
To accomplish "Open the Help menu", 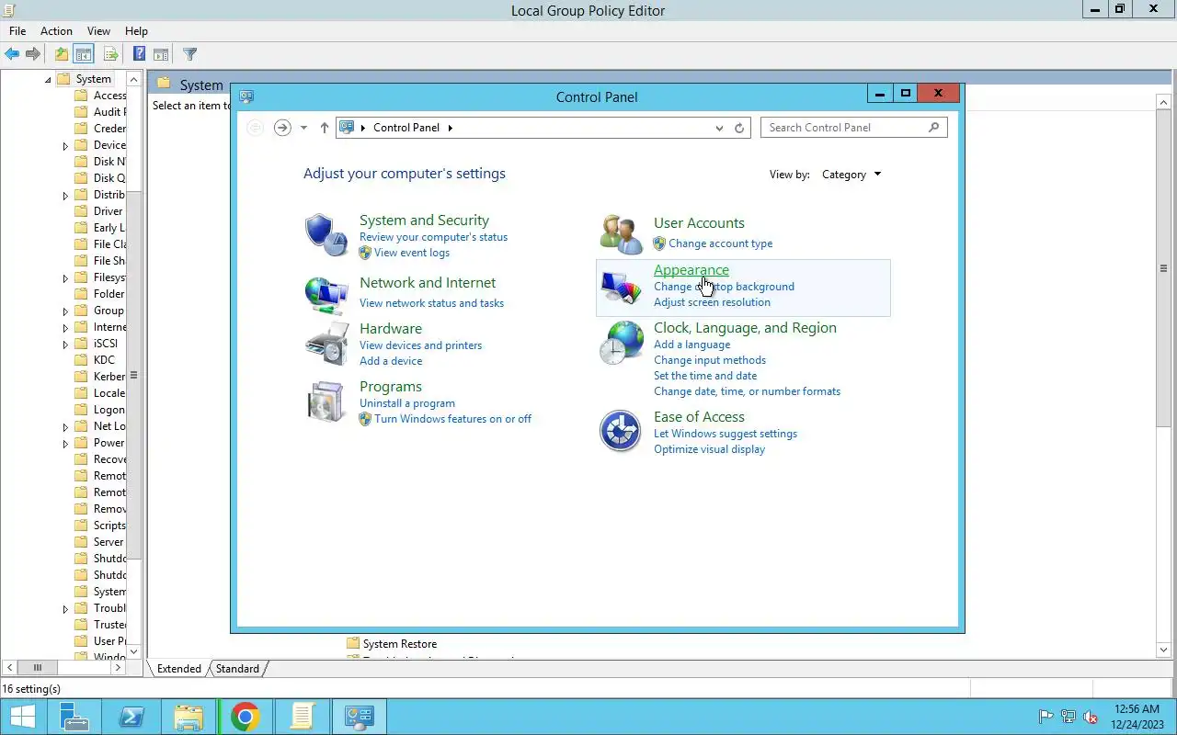I will pyautogui.click(x=136, y=30).
